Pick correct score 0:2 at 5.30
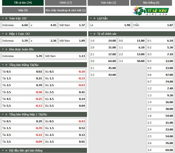The image size is (175, 153). pyautogui.click(x=160, y=48)
